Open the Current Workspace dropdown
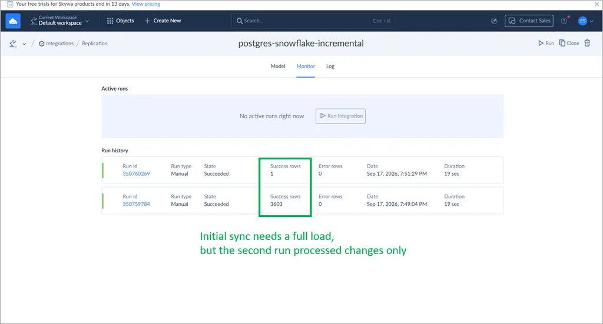The height and width of the screenshot is (324, 603). tap(60, 21)
